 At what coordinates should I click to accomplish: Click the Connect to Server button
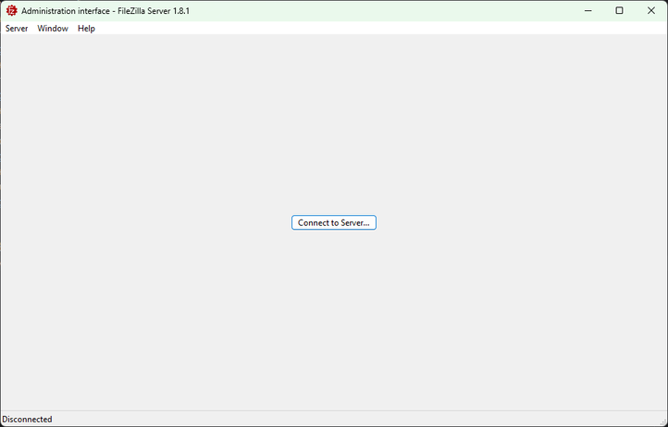[x=334, y=222]
